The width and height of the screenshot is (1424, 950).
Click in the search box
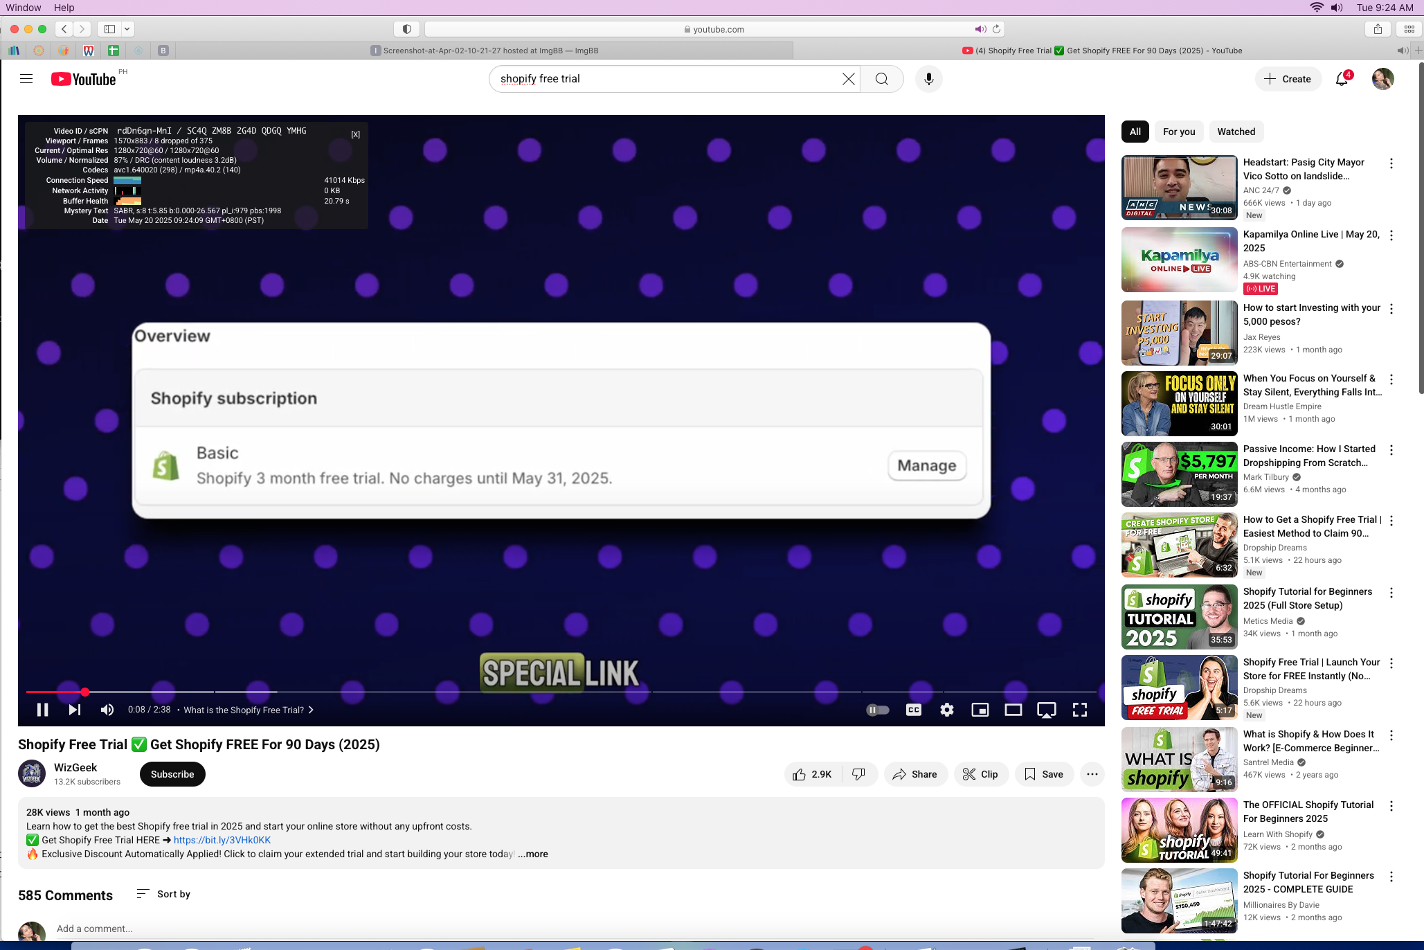coord(667,79)
